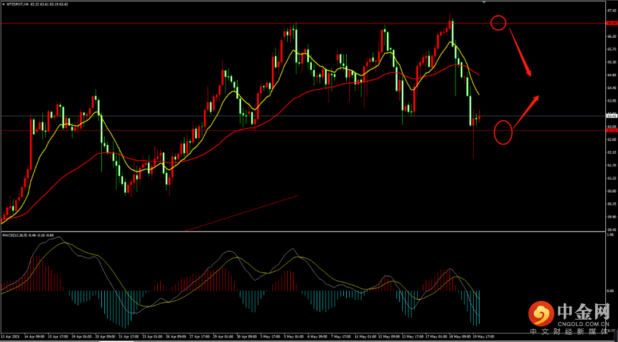The image size is (618, 342).
Task: Click the 12 May 09:00 time label
Action: coord(389,337)
